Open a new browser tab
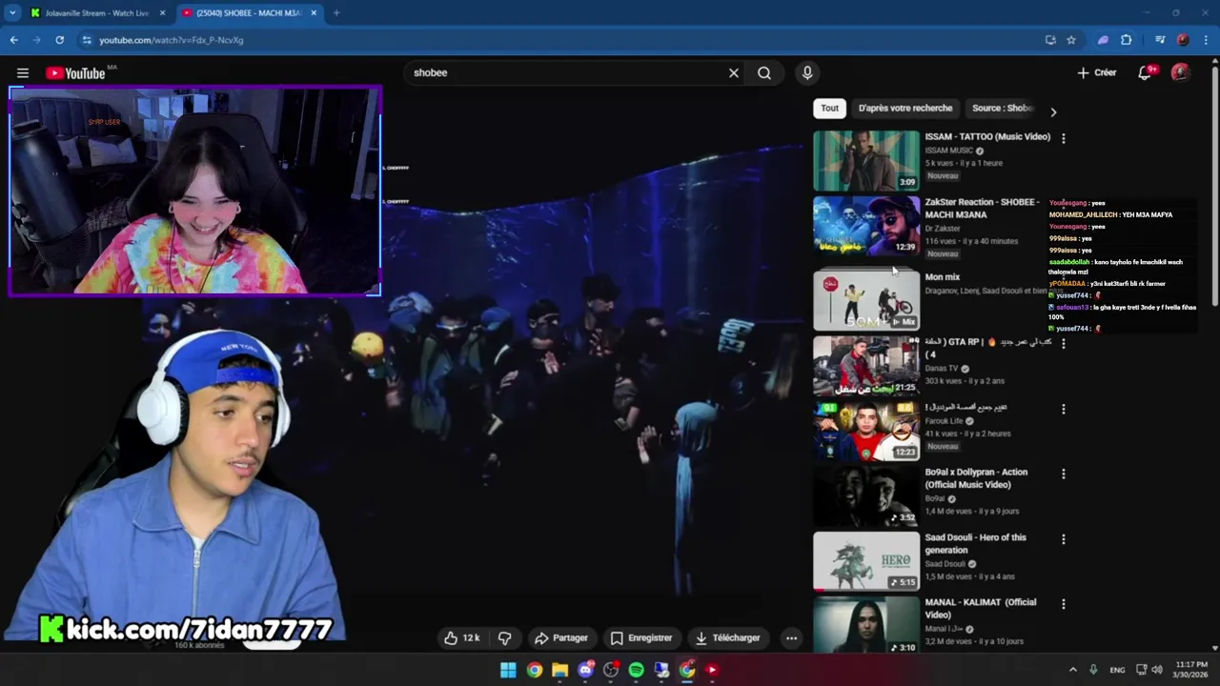 coord(335,12)
